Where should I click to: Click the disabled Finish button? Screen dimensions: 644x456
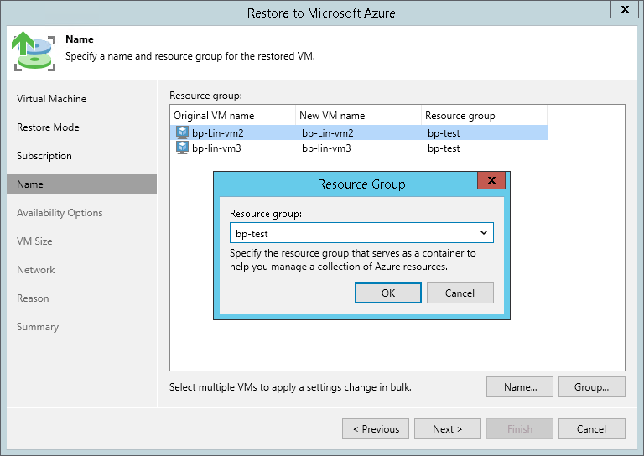point(520,429)
